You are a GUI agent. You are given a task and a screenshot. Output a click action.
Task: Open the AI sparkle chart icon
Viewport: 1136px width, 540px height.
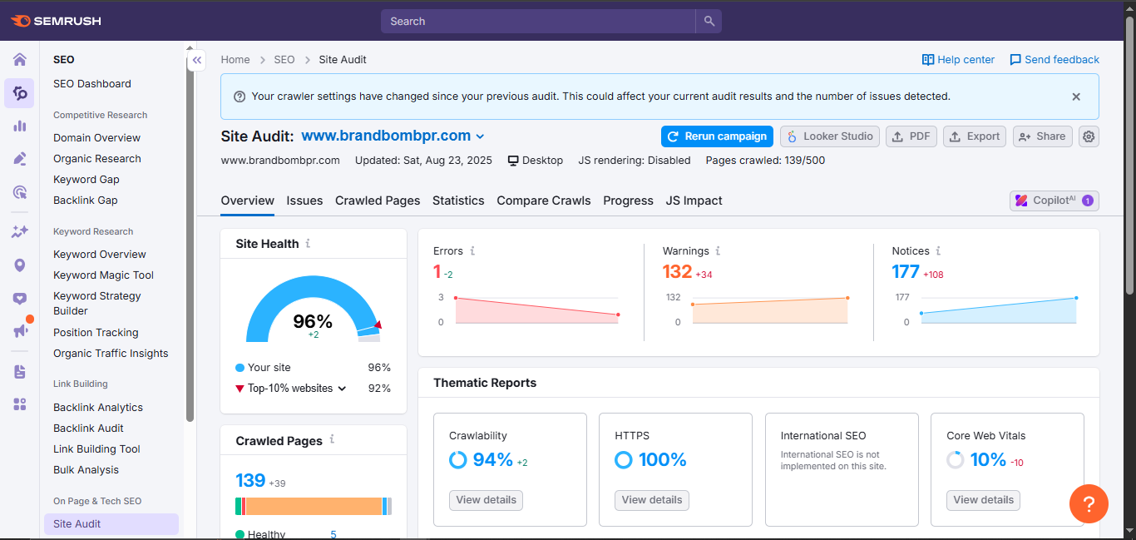coord(19,232)
